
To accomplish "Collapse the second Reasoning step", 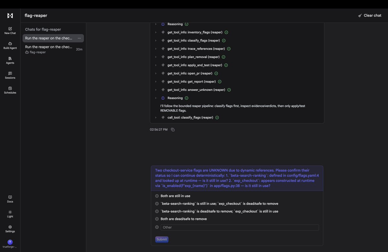I will tap(156, 98).
